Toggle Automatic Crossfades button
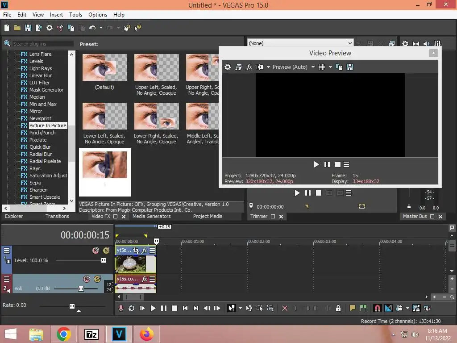Screen dimensions: 457x343 click(388, 308)
